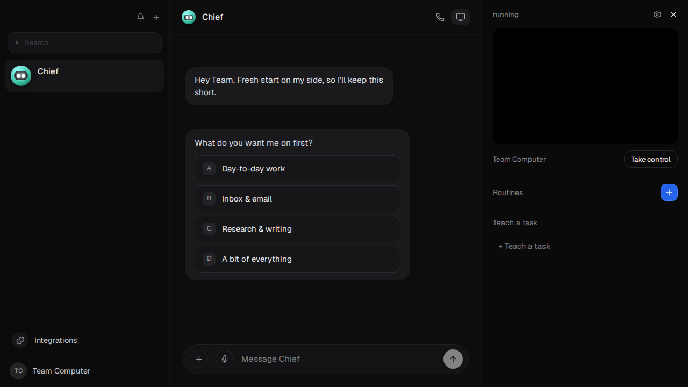Start a voice call with Chief
This screenshot has width=688, height=387.
pos(440,17)
